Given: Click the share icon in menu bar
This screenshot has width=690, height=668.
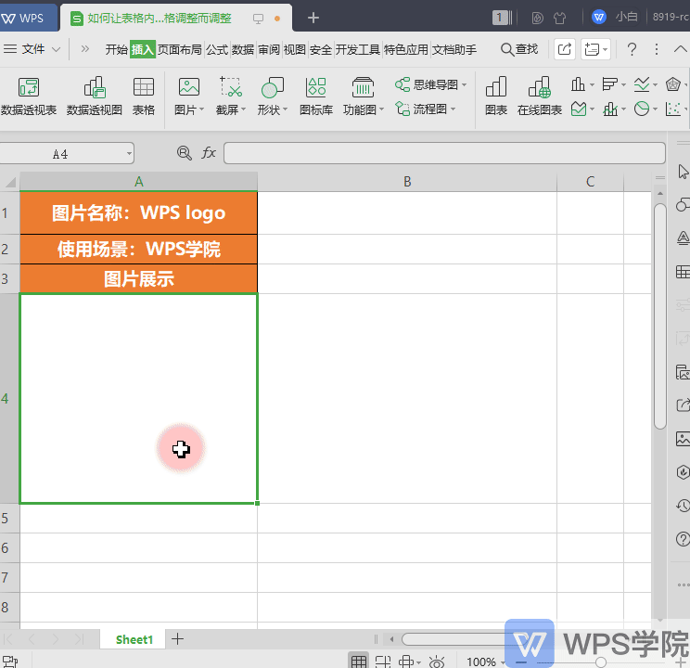Looking at the screenshot, I should pyautogui.click(x=565, y=49).
